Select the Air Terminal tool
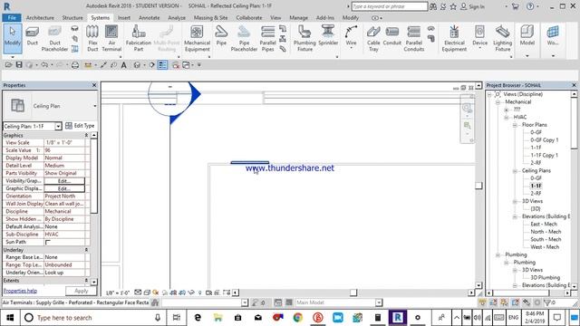Screen dimensions: 580x326 [x=111, y=38]
